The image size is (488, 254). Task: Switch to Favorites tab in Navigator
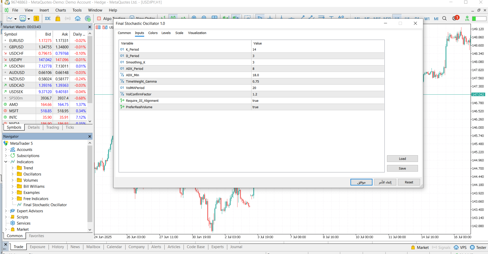(x=37, y=236)
